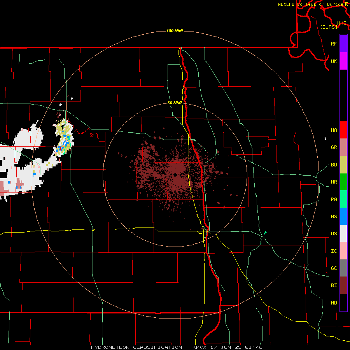Click the HA legend label

pyautogui.click(x=334, y=130)
